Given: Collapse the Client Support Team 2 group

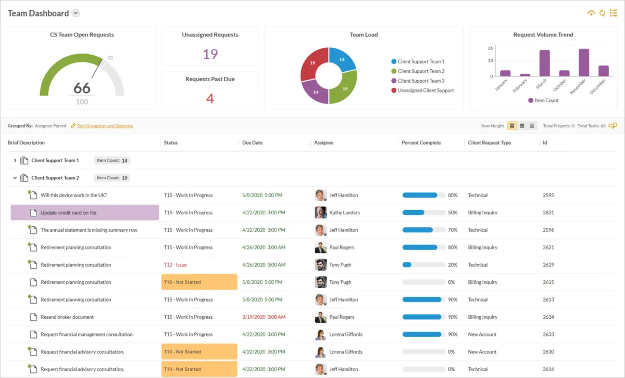Looking at the screenshot, I should 15,178.
